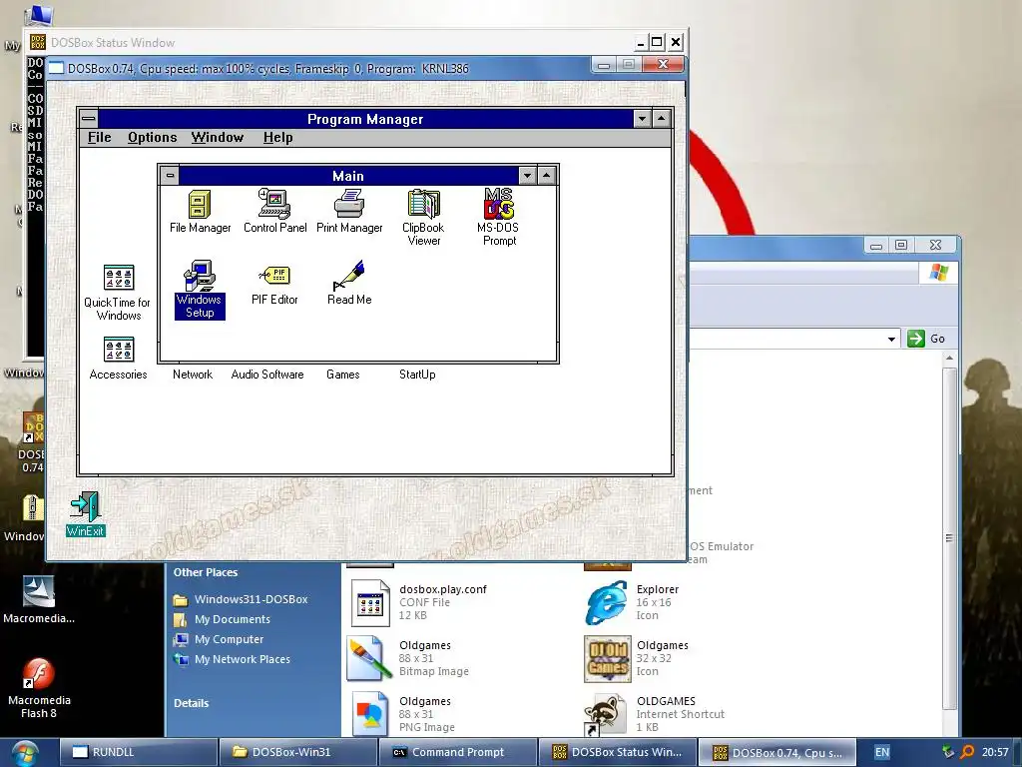The image size is (1022, 767).
Task: Minimize Program Manager with down arrow
Action: (x=642, y=119)
